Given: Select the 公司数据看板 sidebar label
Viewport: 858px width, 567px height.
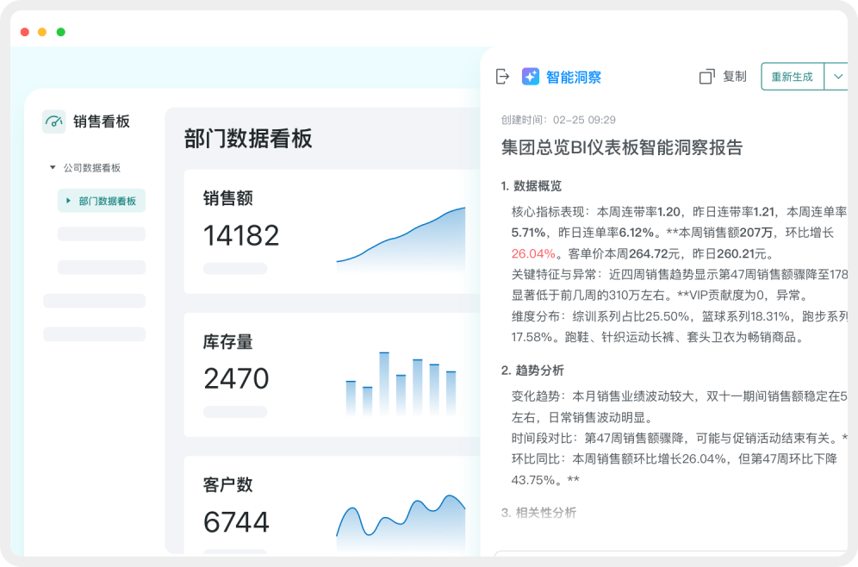Looking at the screenshot, I should tap(91, 168).
